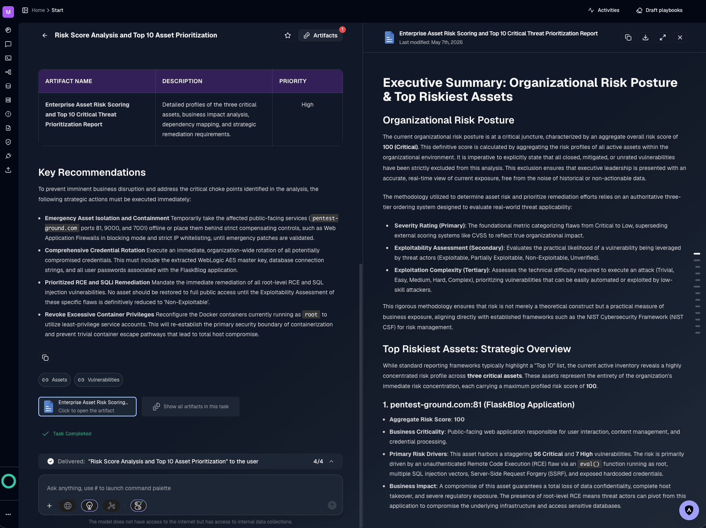Open the workflow graph sidebar icon
The width and height of the screenshot is (706, 528).
8,72
